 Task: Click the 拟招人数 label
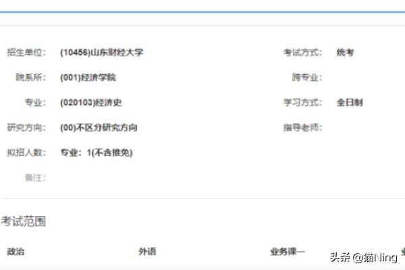coord(25,153)
